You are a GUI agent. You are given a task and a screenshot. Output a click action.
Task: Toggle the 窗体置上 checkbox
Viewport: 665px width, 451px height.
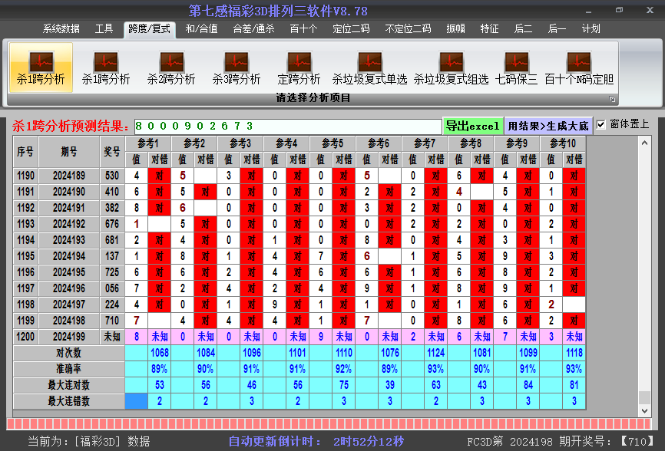coord(600,124)
